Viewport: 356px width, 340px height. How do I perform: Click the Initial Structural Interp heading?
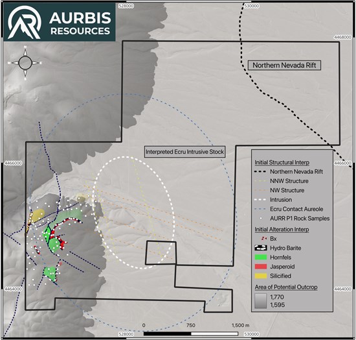282,162
